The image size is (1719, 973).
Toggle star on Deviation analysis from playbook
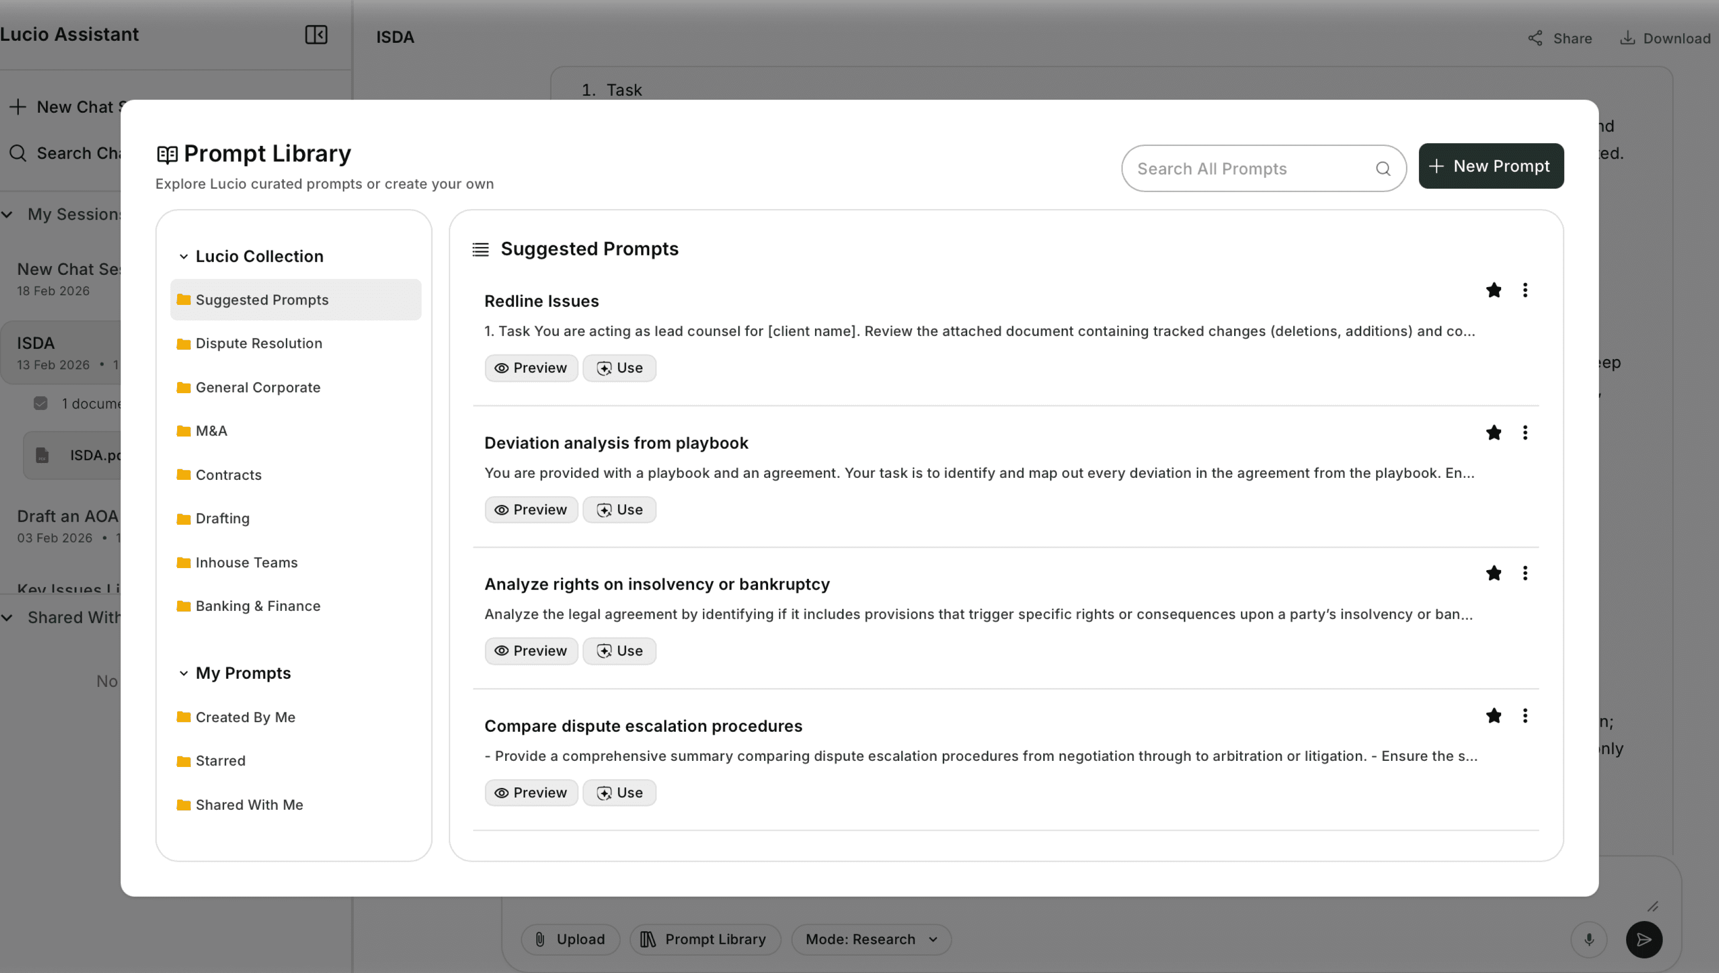[1494, 432]
